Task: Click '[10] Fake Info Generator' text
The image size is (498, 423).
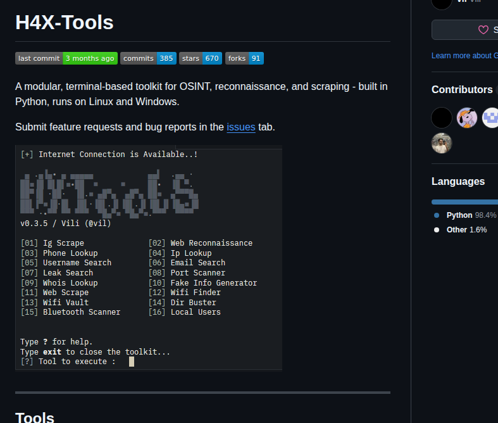Action: [x=202, y=283]
